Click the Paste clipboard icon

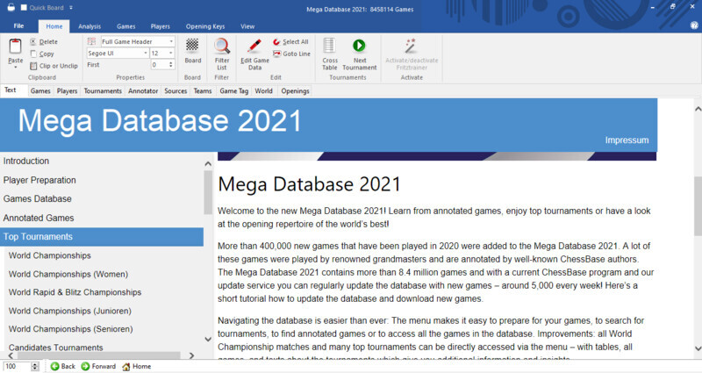15,47
